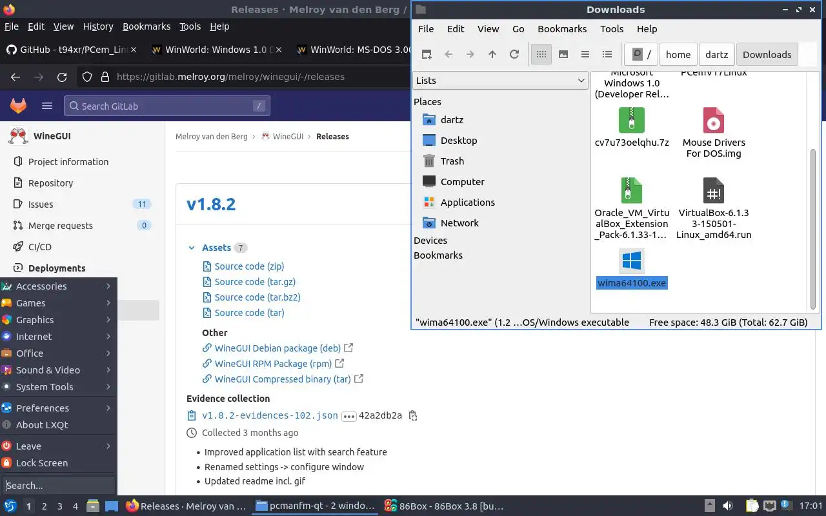The image size is (826, 516).
Task: Go back in the Downloads file manager
Action: coord(448,54)
